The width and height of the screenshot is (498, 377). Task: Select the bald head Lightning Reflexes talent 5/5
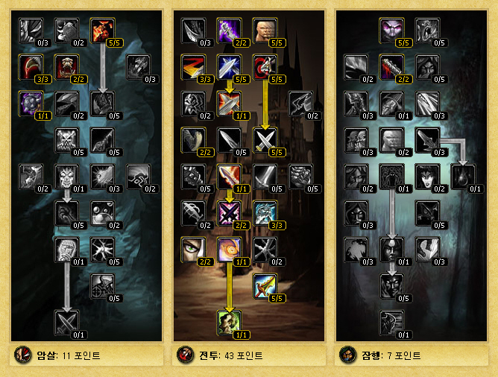[x=265, y=31]
